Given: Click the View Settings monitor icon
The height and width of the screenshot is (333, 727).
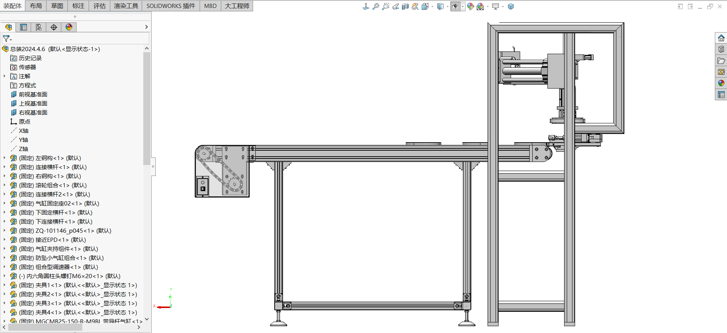Looking at the screenshot, I should (x=496, y=6).
